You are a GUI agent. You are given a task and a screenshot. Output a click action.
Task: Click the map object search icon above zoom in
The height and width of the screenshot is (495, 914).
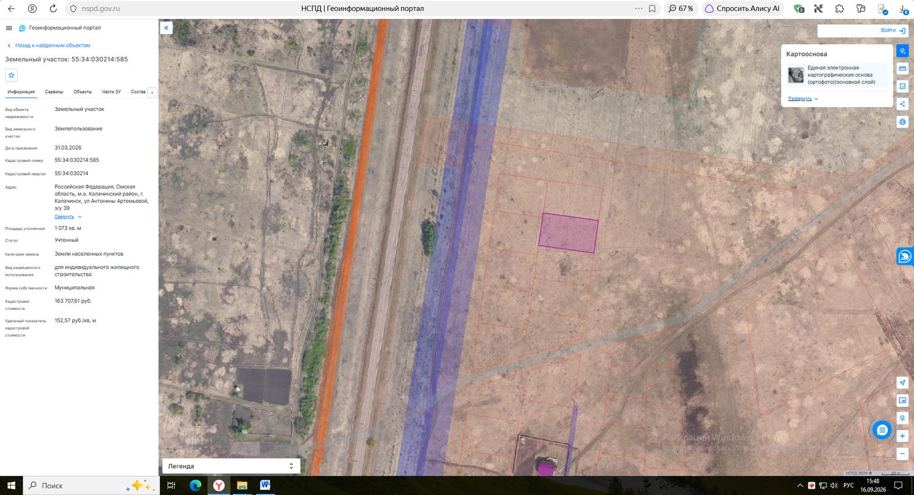point(902,418)
